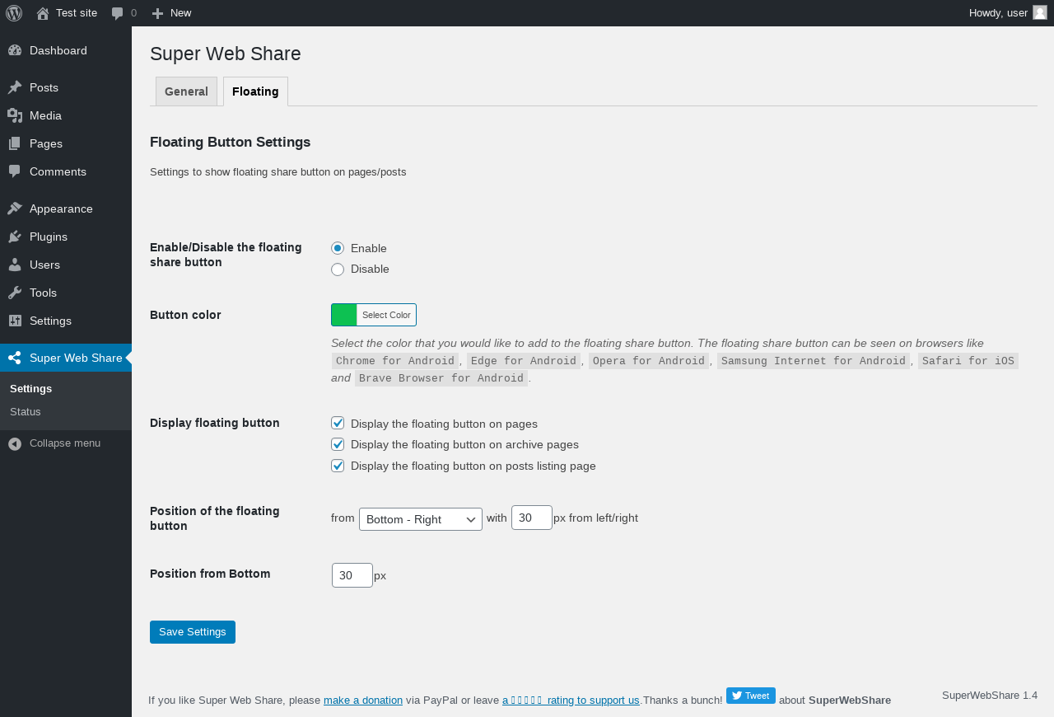Click the Comments speech bubble sidebar icon
The image size is (1054, 717).
[15, 171]
